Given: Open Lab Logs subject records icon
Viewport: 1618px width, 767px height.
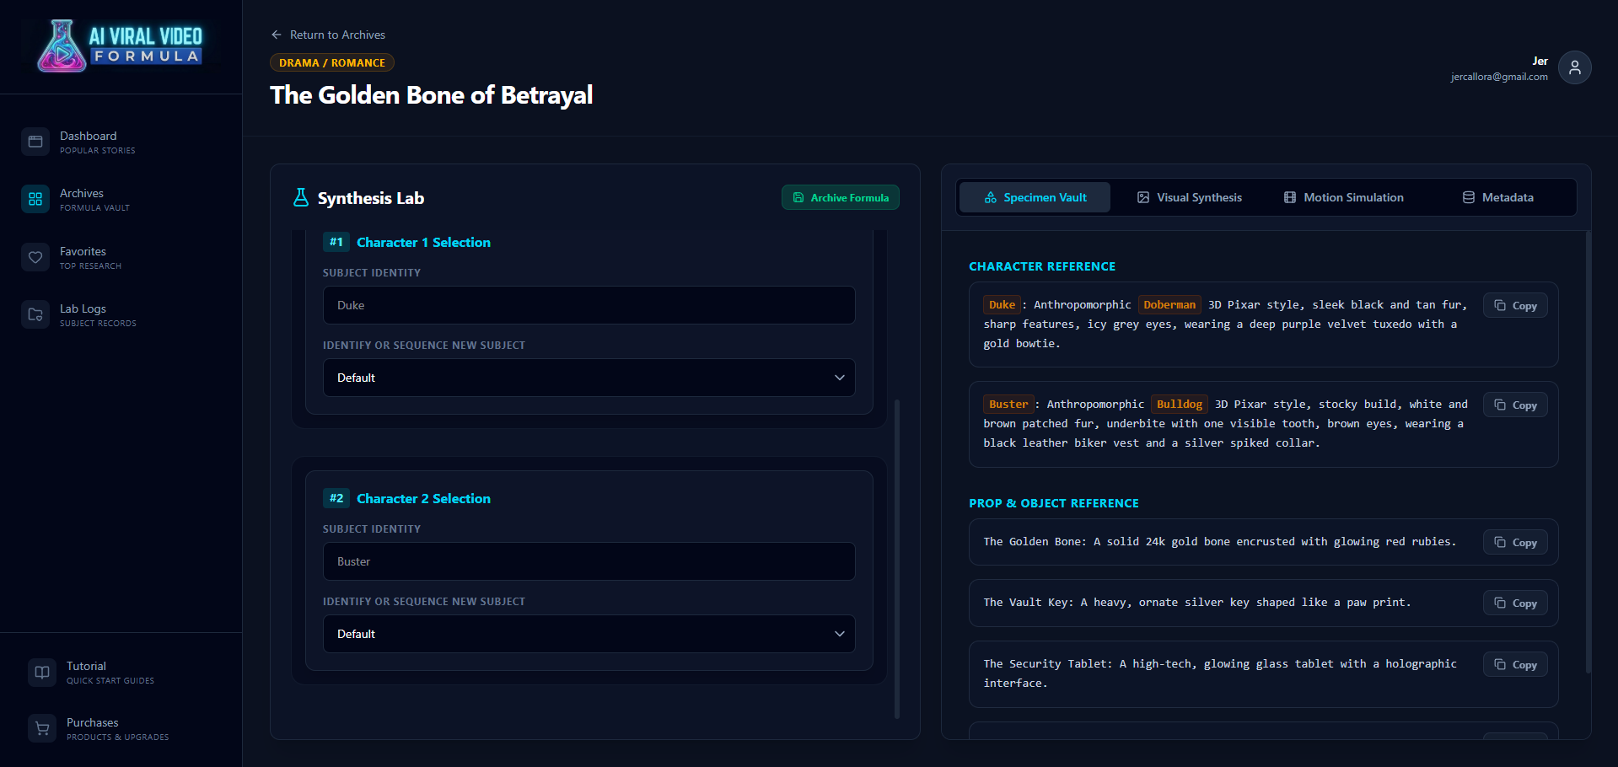Looking at the screenshot, I should (35, 314).
